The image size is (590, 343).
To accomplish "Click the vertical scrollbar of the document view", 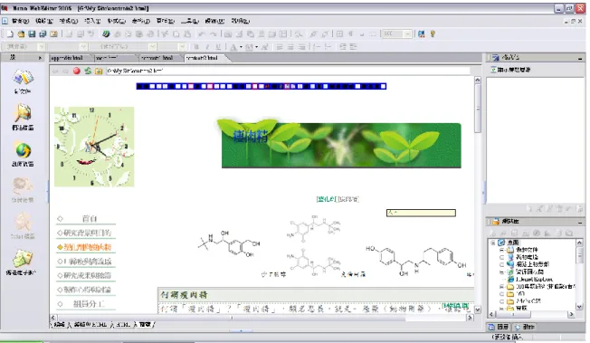I will coord(478,195).
